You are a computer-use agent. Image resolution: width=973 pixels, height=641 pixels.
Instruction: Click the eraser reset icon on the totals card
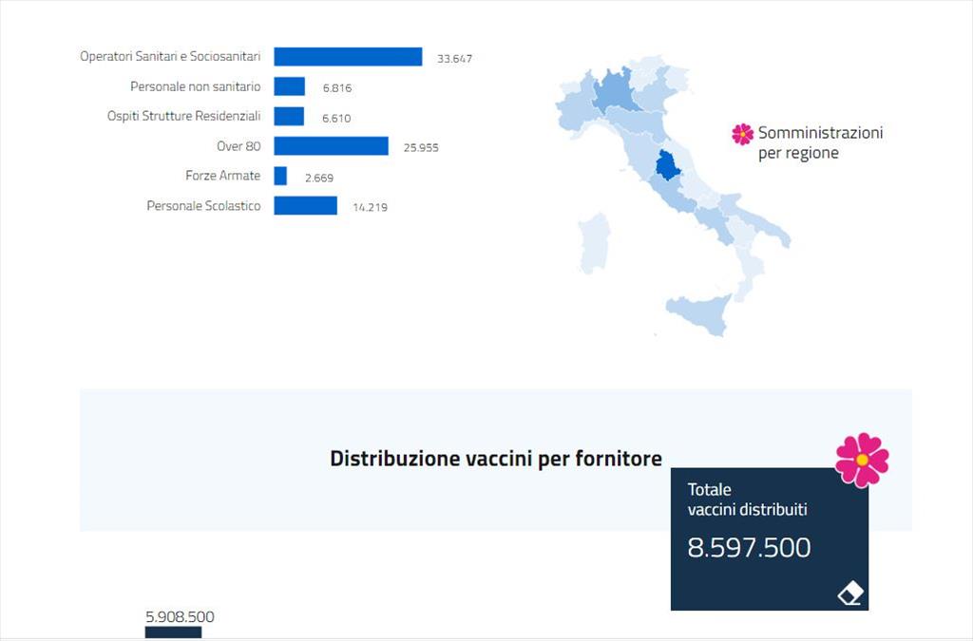click(850, 594)
